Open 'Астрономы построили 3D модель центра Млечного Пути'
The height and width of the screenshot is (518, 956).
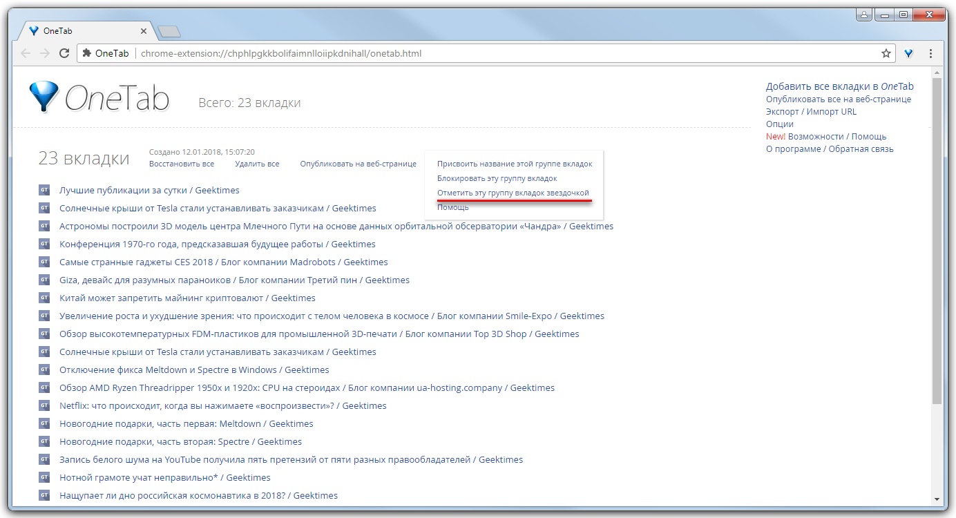pos(336,226)
